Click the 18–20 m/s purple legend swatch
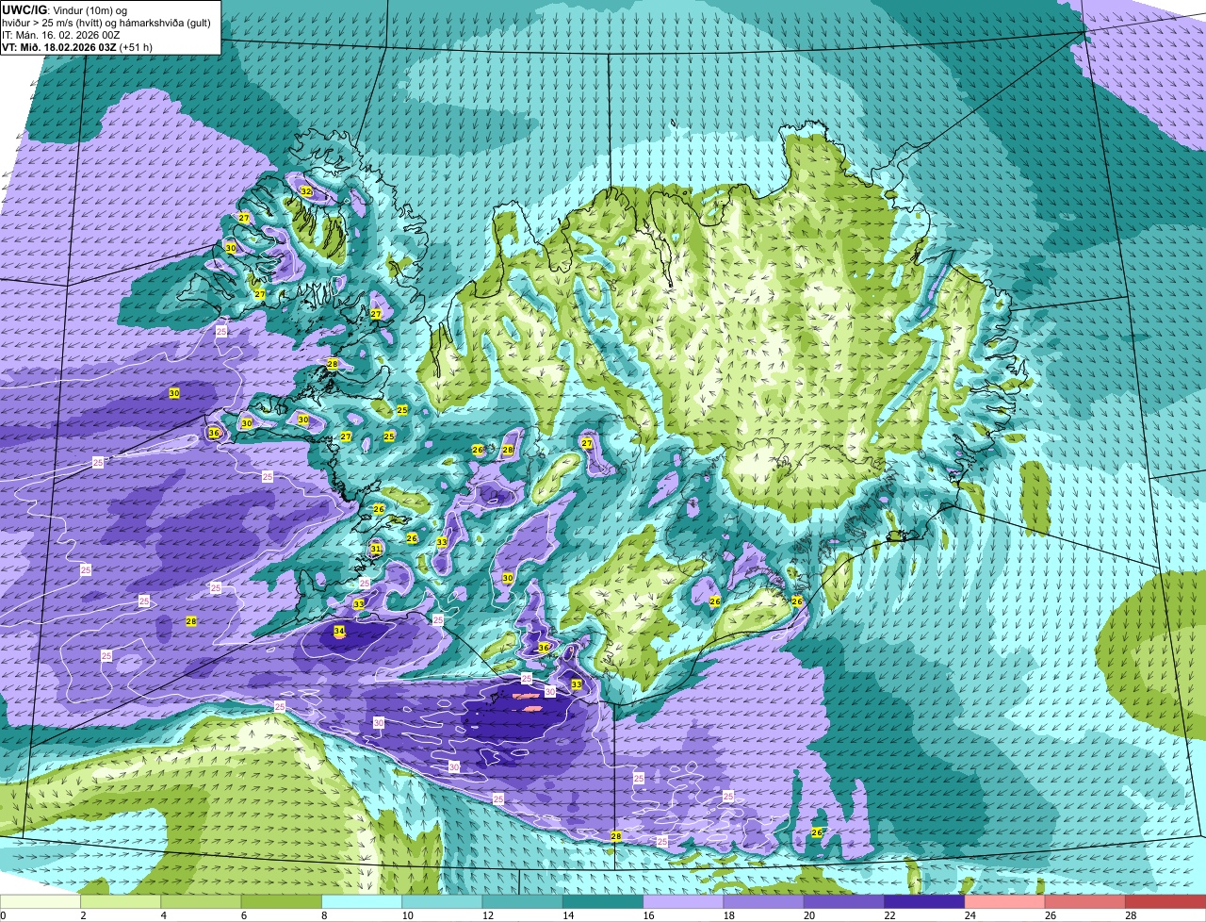The image size is (1206, 922). pyautogui.click(x=764, y=902)
